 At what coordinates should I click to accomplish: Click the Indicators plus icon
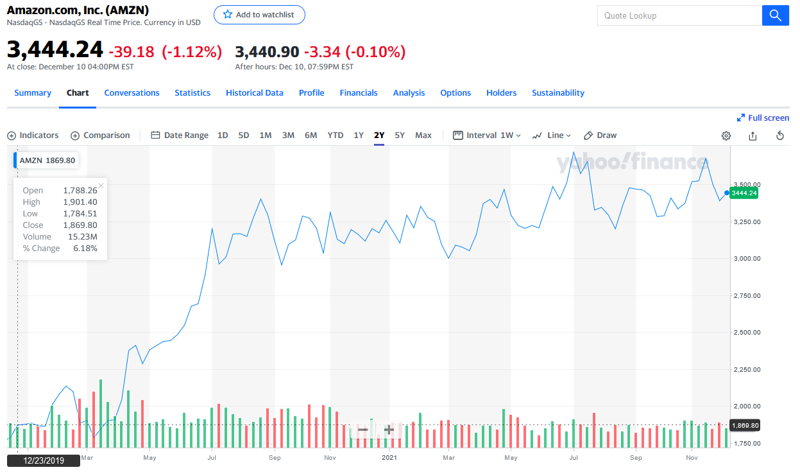point(12,135)
